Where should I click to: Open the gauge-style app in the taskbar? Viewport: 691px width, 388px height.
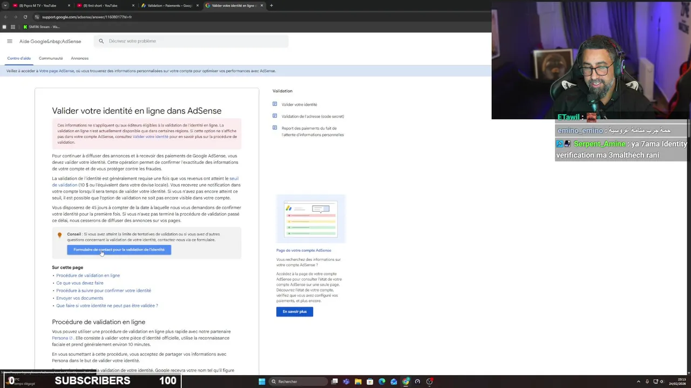click(417, 382)
